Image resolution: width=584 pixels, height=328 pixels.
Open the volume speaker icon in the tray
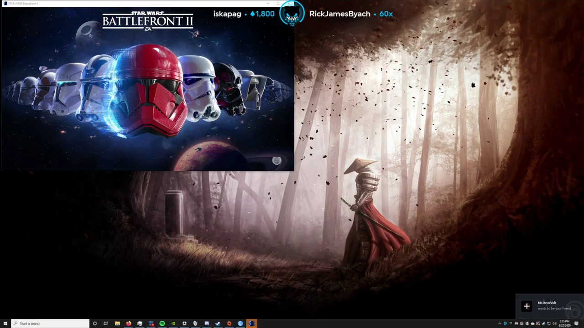click(x=554, y=323)
